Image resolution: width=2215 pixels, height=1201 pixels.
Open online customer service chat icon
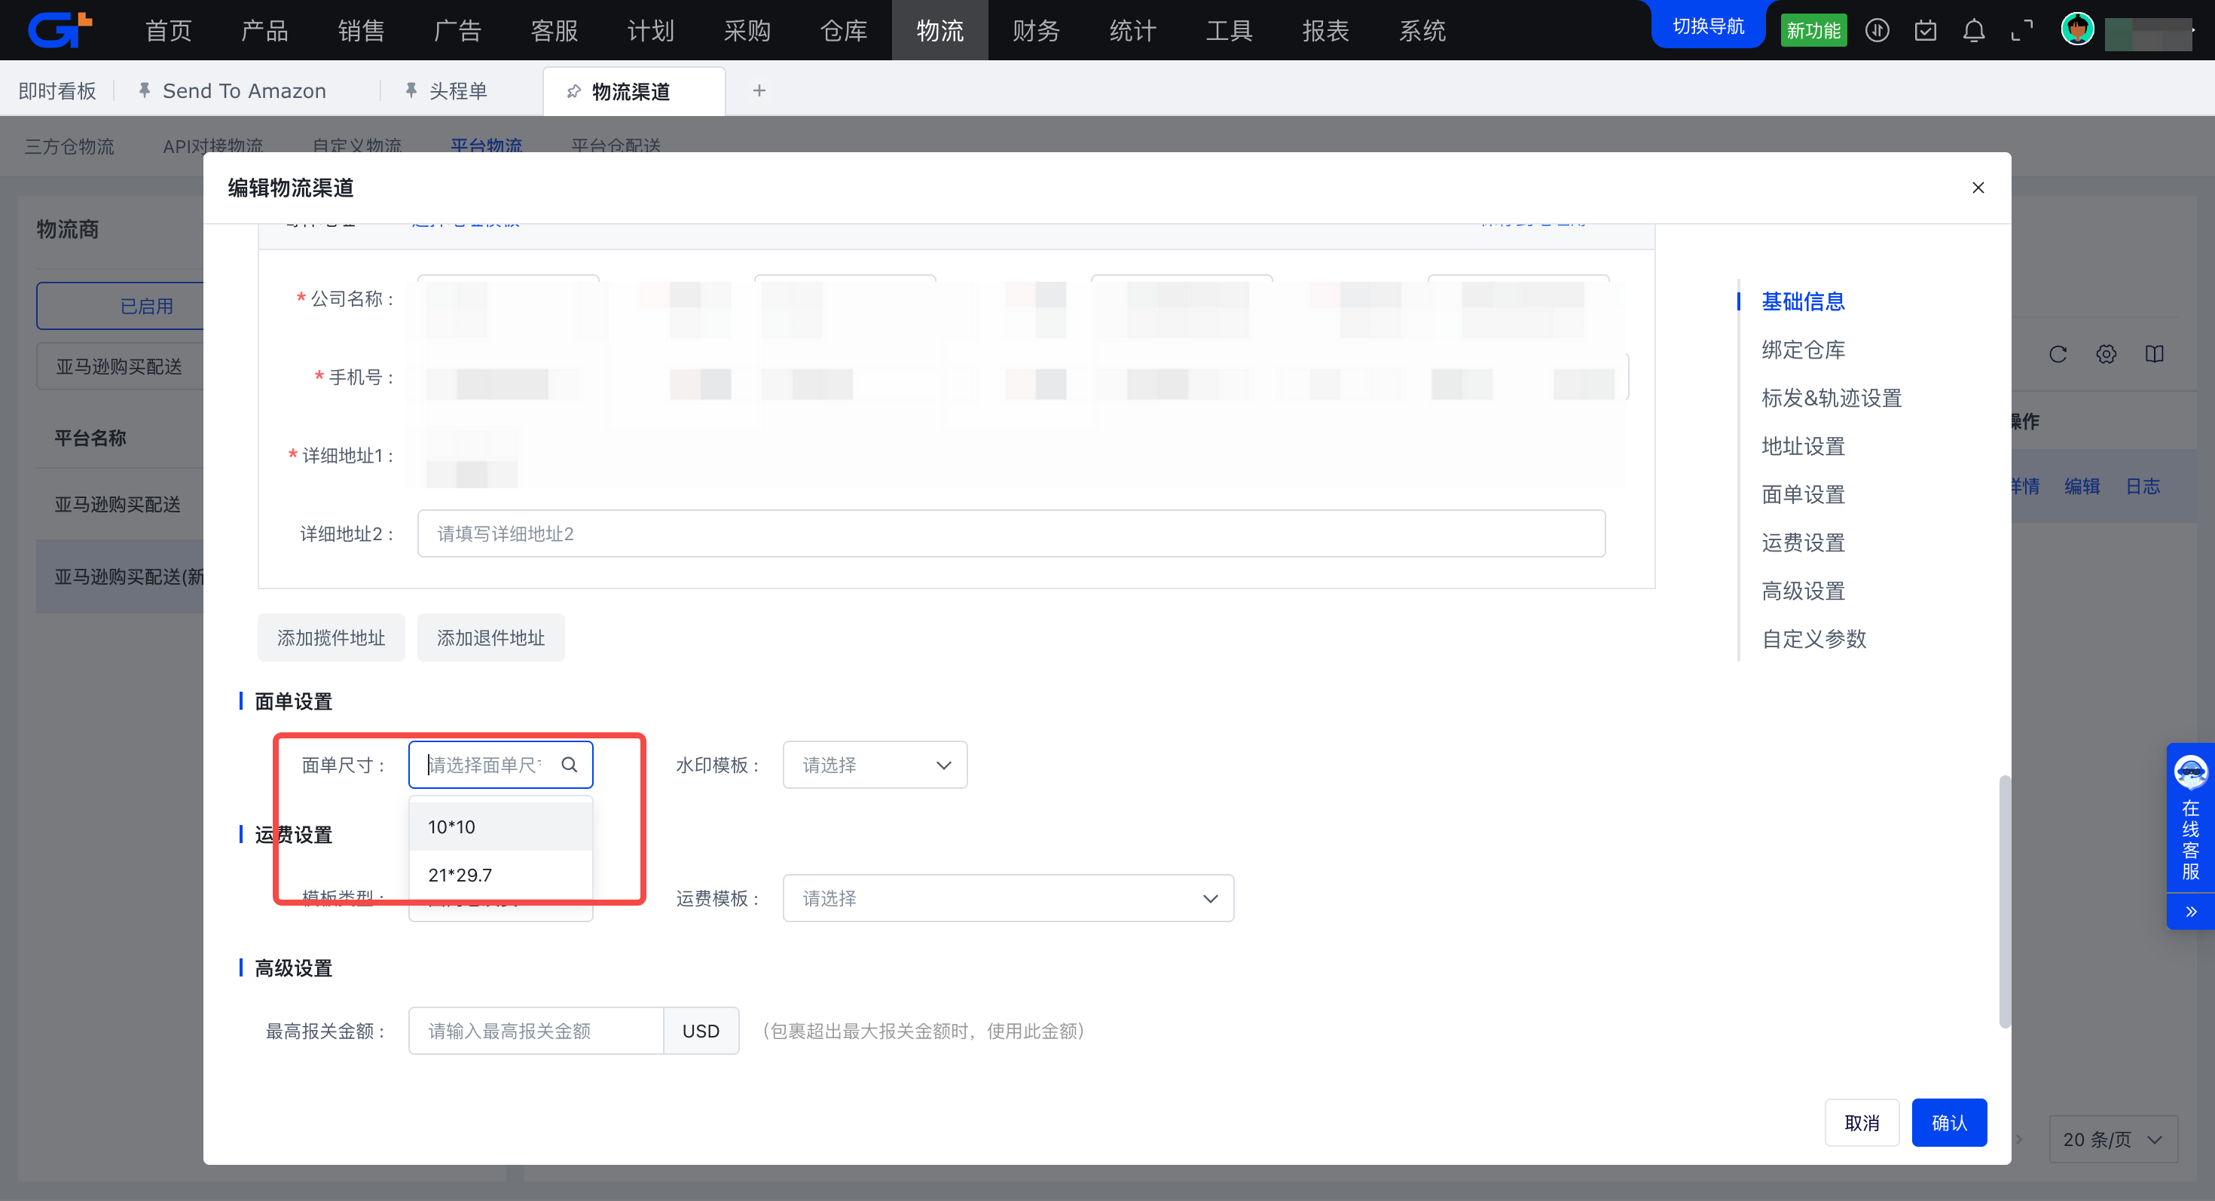coord(2190,772)
